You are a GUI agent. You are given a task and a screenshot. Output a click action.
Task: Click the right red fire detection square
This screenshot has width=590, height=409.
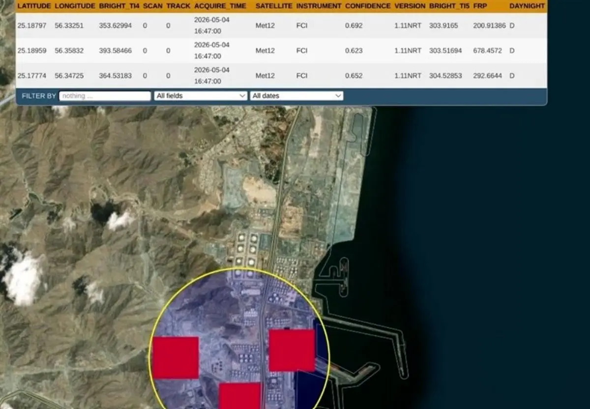pos(292,350)
